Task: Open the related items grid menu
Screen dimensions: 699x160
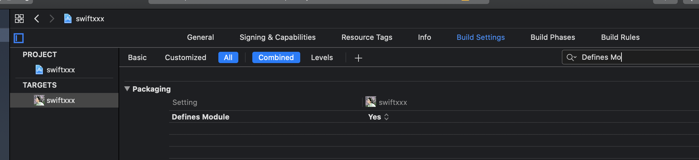Action: [19, 19]
